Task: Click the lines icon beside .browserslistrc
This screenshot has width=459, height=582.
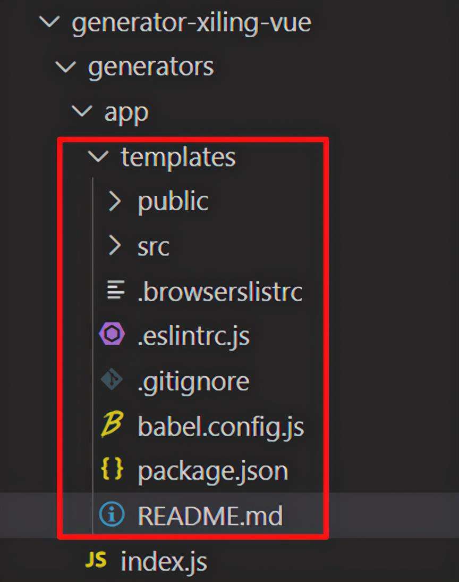Action: tap(115, 290)
